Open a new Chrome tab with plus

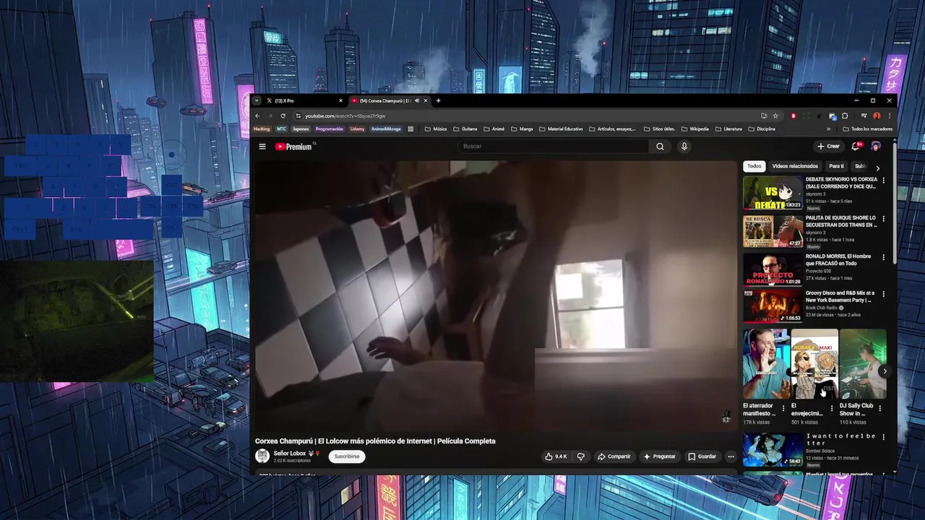click(438, 100)
